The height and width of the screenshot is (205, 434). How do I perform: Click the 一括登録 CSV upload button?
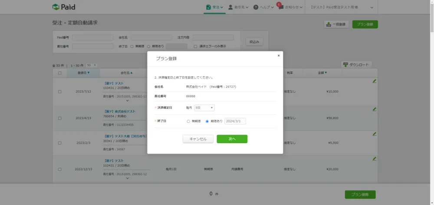pyautogui.click(x=336, y=24)
